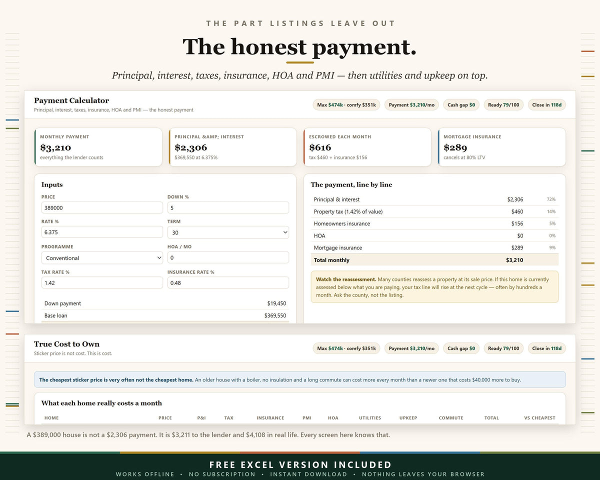Click the 'FREE EXCEL VERSION INCLUDED' banner text

[300, 464]
